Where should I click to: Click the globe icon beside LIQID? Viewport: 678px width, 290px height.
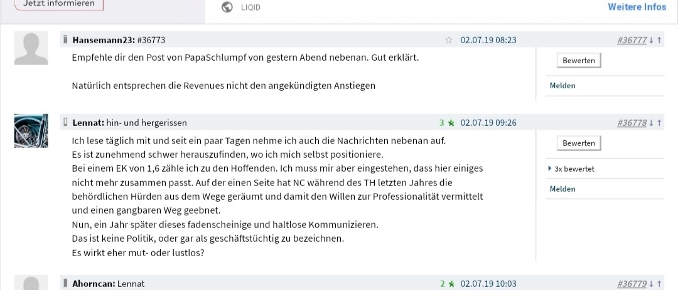point(227,8)
